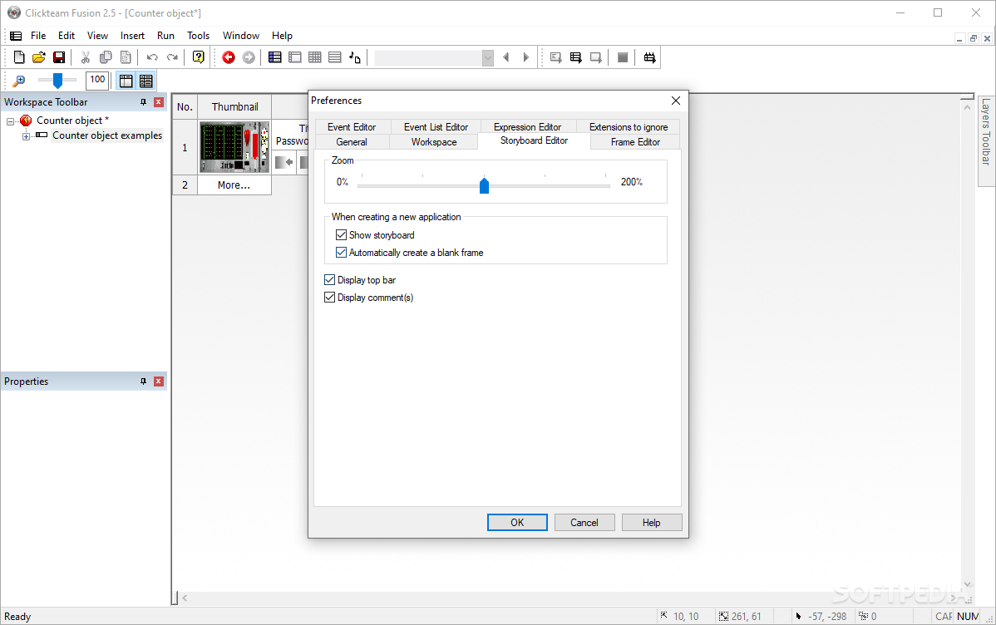
Task: Close the Workspace Toolbar panel
Action: pos(159,101)
